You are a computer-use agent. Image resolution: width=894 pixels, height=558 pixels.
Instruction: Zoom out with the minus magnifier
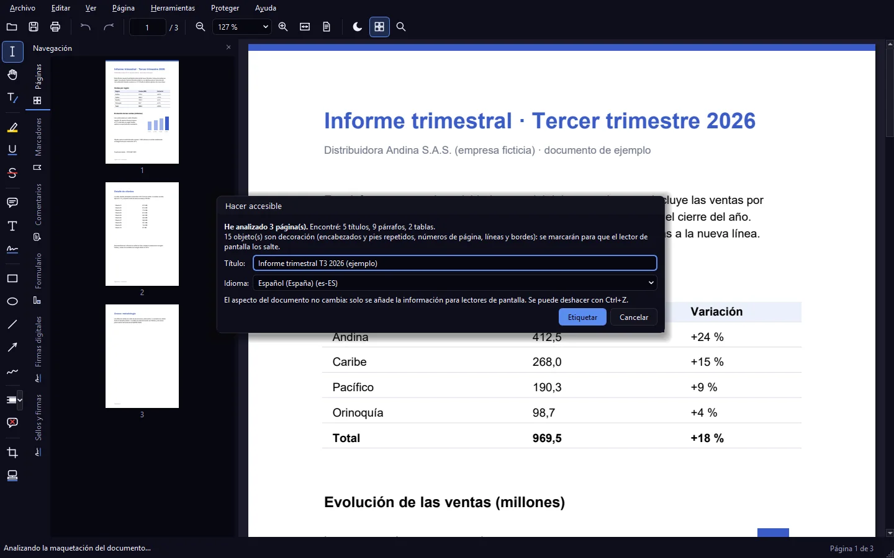coord(201,27)
